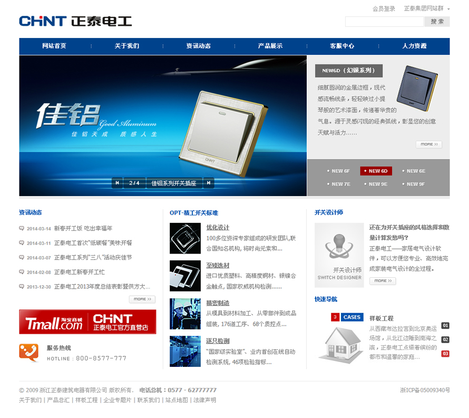Viewport: 469px width, 418px height.
Task: Click footer link 企业专题片
Action: pos(117,400)
